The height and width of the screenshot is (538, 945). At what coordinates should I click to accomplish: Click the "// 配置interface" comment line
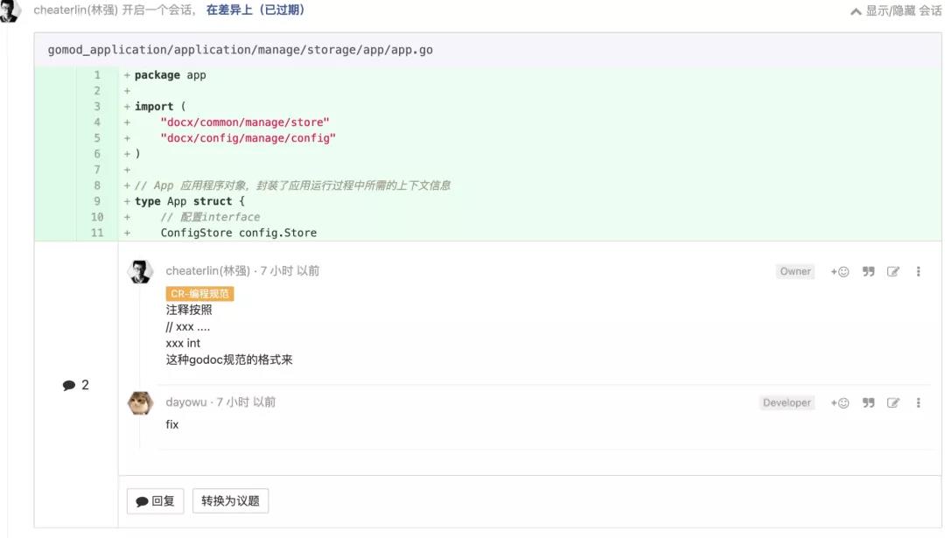pos(210,217)
